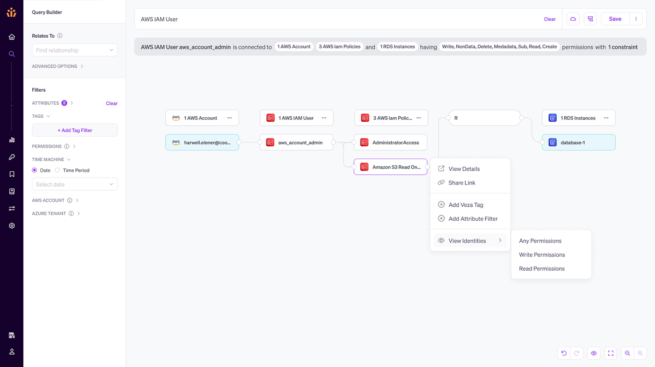Image resolution: width=655 pixels, height=367 pixels.
Task: Open the bar chart analytics sidebar icon
Action: [x=12, y=140]
